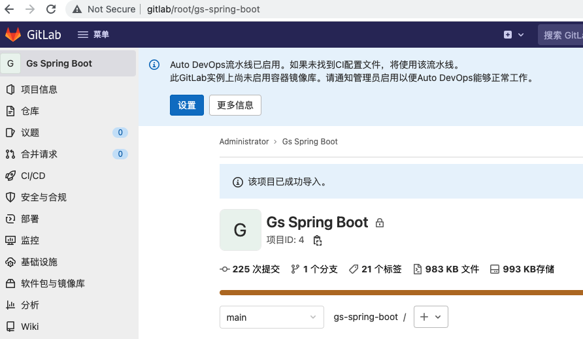Click the 基础设施 sidebar icon
Screen dimensions: 583x339
[10, 262]
